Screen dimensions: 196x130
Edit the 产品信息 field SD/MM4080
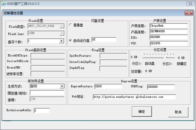click(x=169, y=31)
